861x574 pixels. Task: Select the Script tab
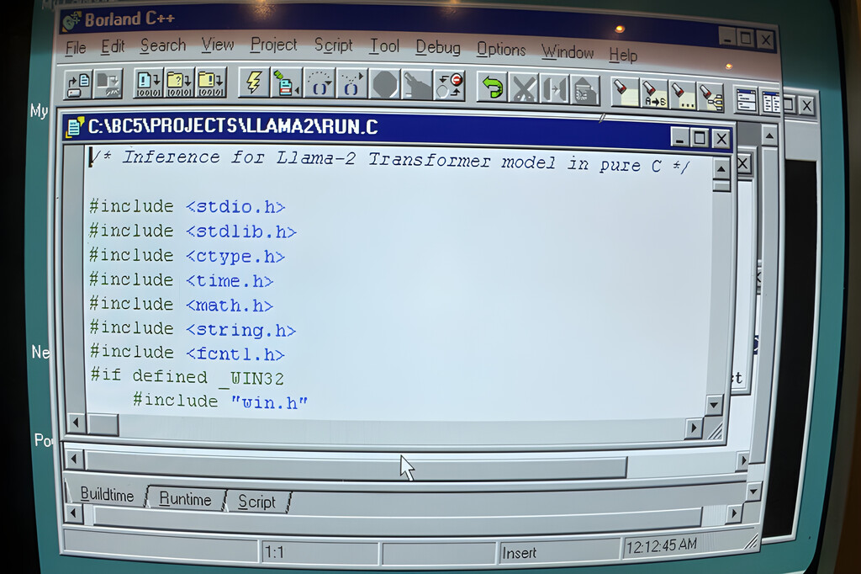pos(256,502)
